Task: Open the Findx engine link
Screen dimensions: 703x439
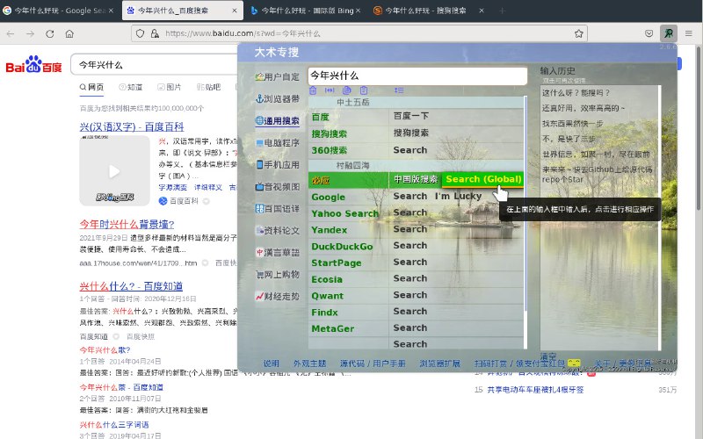Action: (324, 313)
